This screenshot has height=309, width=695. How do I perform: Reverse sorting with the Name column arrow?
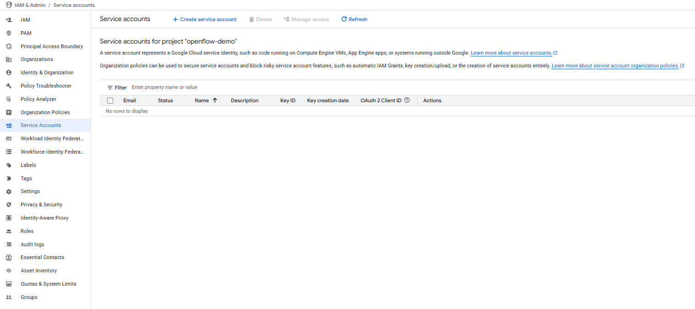click(x=214, y=100)
